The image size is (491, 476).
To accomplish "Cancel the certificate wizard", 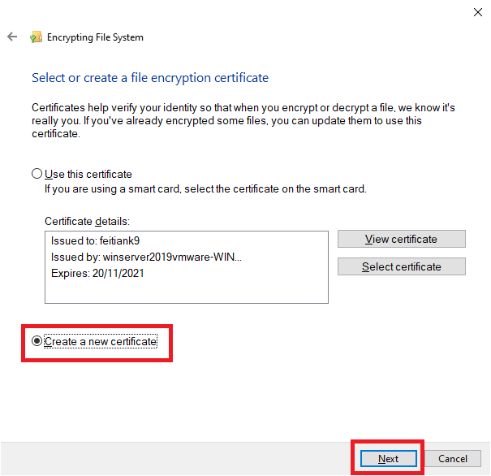I will (453, 458).
